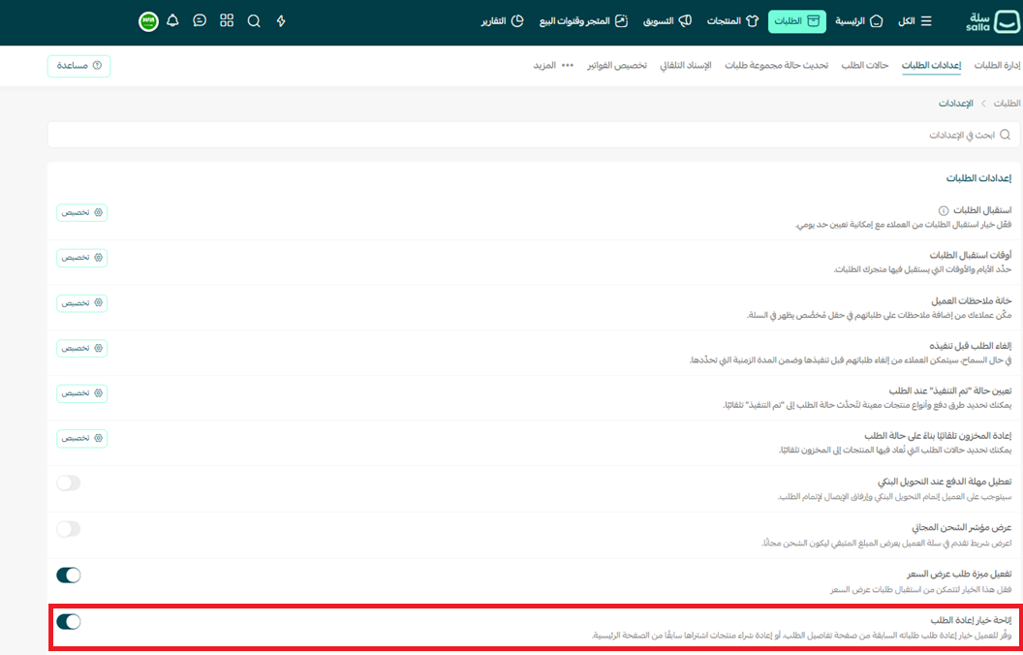Switch off إتاحة خيار إعادة الطلب toggle

(69, 622)
